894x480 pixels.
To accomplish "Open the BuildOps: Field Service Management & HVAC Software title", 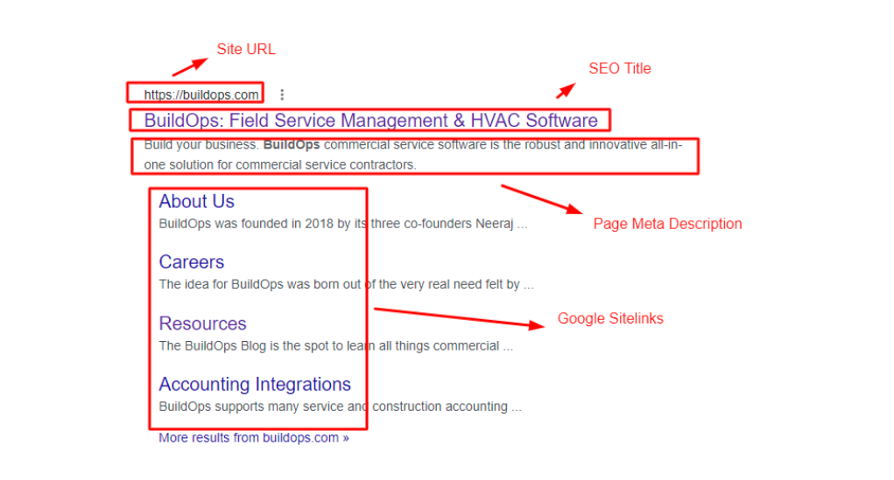I will pyautogui.click(x=370, y=120).
